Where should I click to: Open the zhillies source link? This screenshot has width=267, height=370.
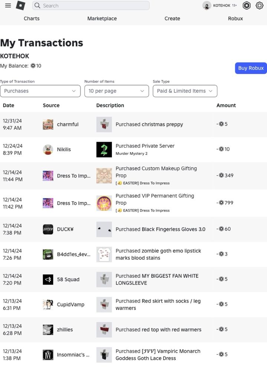pyautogui.click(x=65, y=330)
